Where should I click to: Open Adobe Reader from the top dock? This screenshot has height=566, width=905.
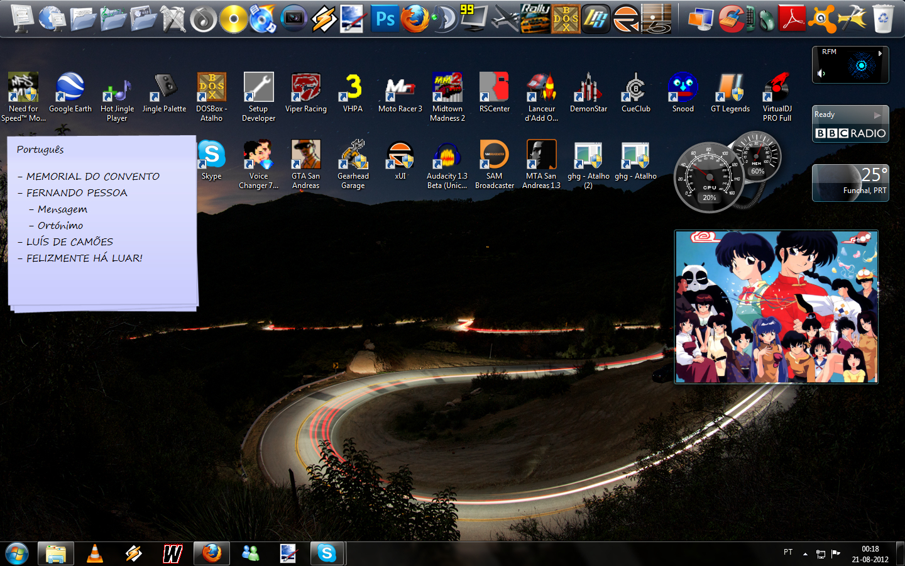pos(792,19)
